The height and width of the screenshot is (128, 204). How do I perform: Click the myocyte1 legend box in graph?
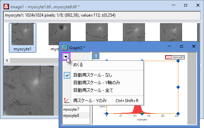click(175, 57)
